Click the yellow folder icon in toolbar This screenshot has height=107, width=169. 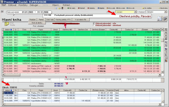59,8
